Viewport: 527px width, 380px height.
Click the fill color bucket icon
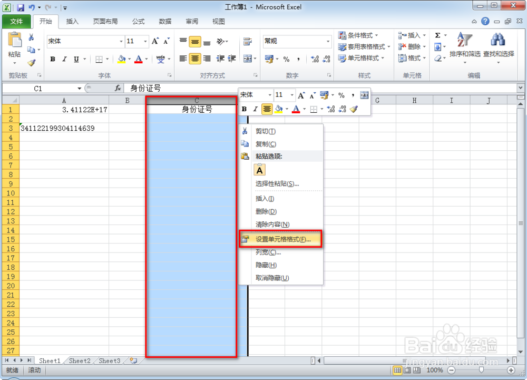(x=121, y=59)
